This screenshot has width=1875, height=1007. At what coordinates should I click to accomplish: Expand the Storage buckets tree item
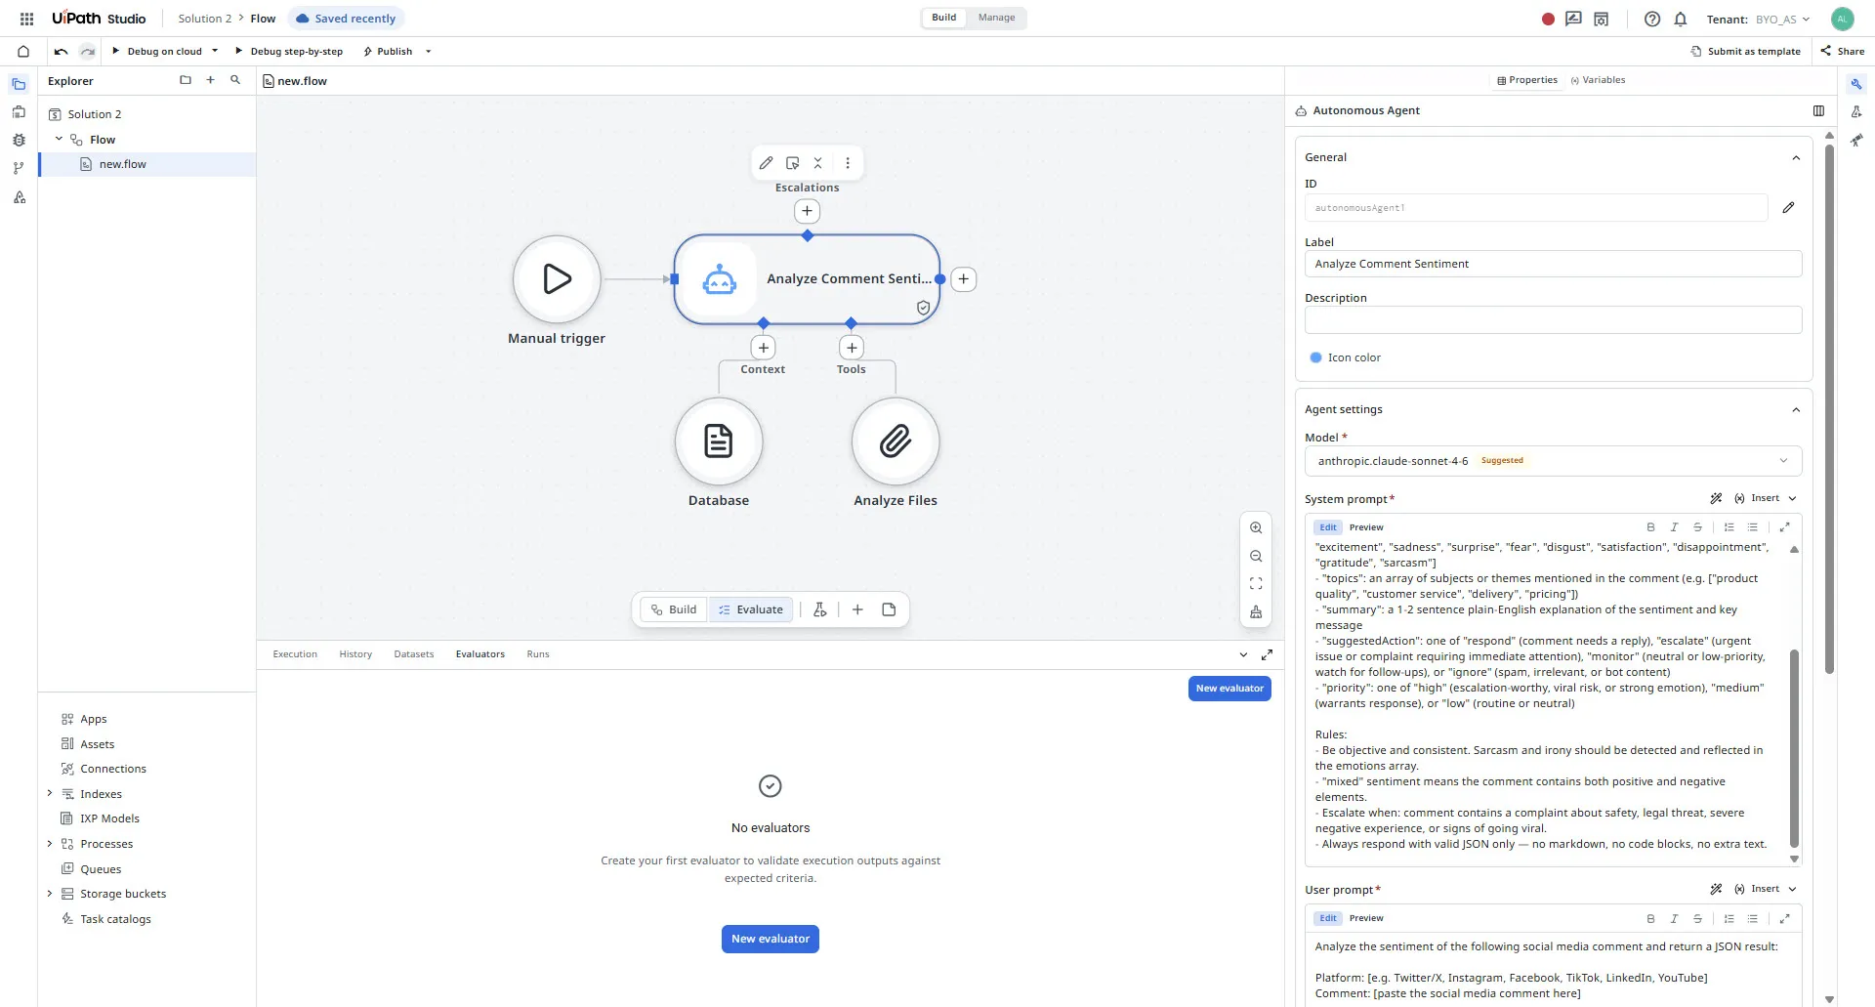(x=50, y=893)
